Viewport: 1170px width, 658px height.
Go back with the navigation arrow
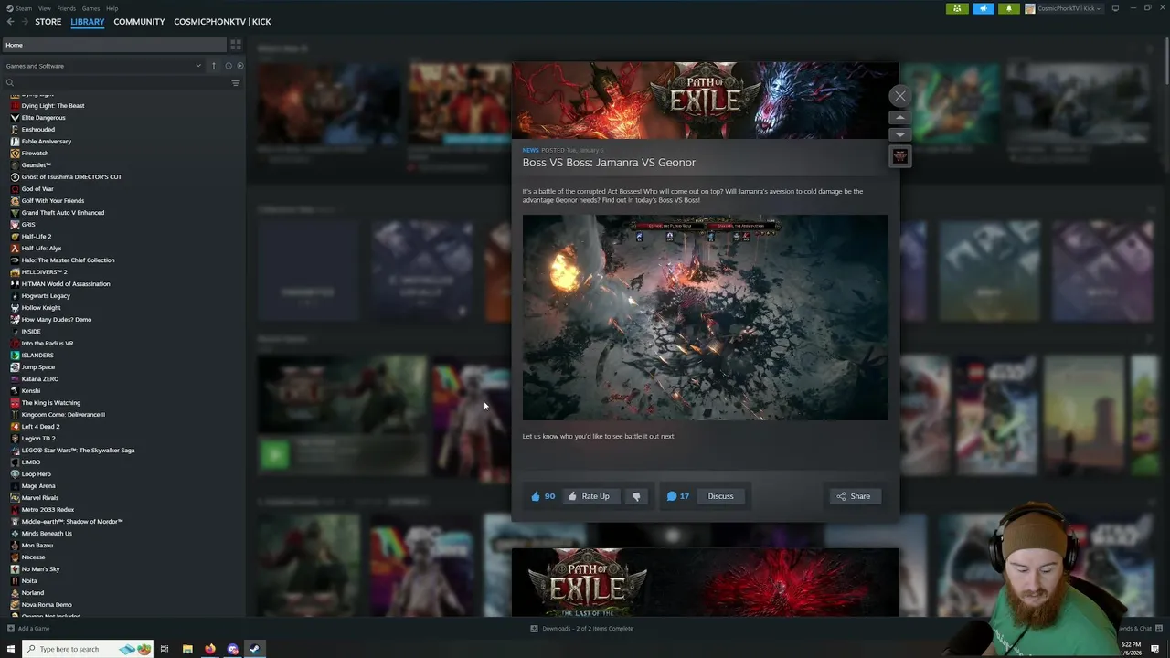[10, 21]
